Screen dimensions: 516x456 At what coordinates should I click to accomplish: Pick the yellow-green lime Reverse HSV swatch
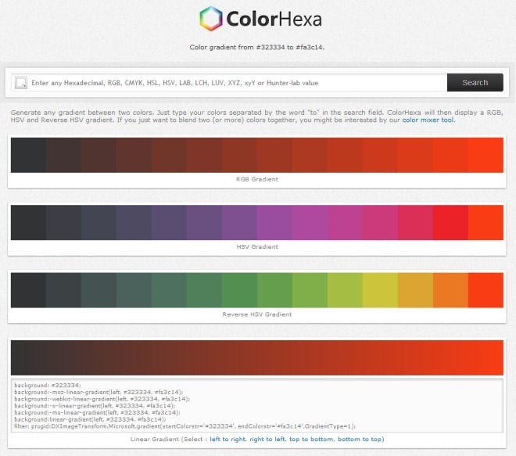pyautogui.click(x=345, y=290)
